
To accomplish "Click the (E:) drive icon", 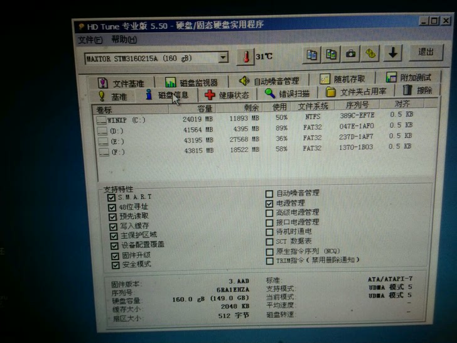I will (103, 142).
